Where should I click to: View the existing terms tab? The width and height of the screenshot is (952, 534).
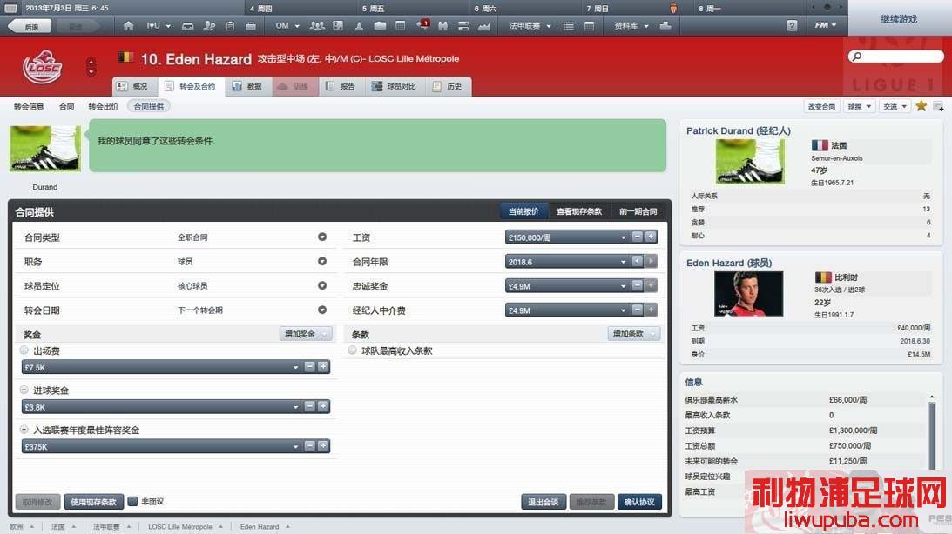pos(579,211)
